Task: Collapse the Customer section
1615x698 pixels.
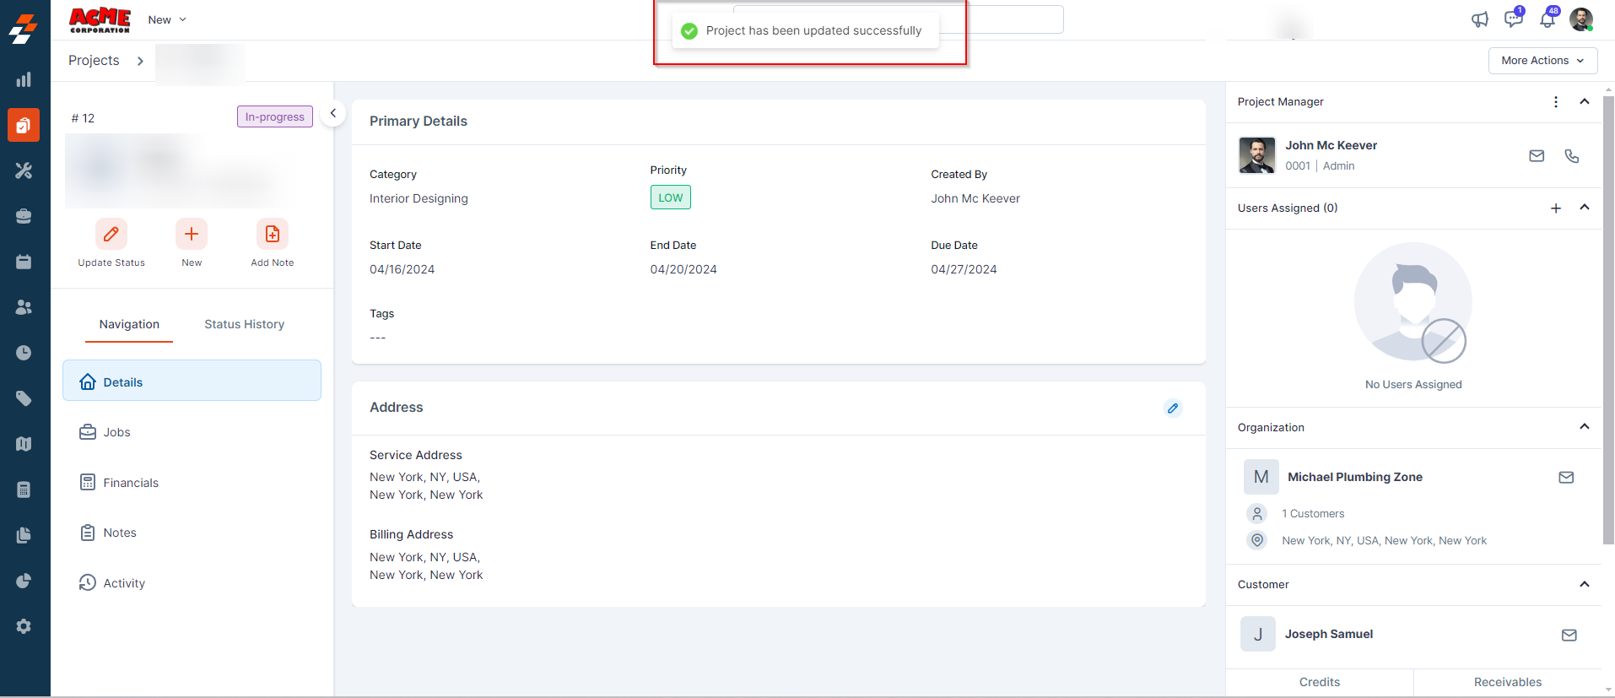Action: coord(1584,584)
